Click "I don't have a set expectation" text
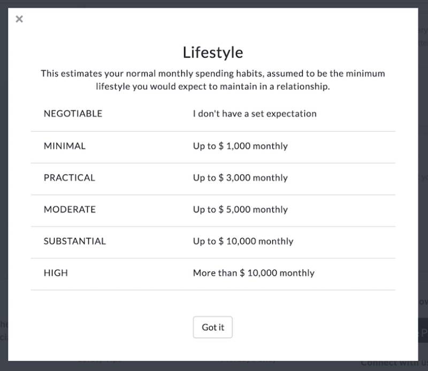 [x=255, y=113]
